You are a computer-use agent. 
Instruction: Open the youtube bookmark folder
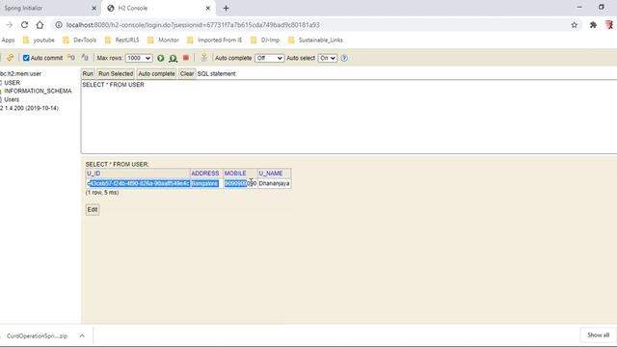click(x=39, y=40)
